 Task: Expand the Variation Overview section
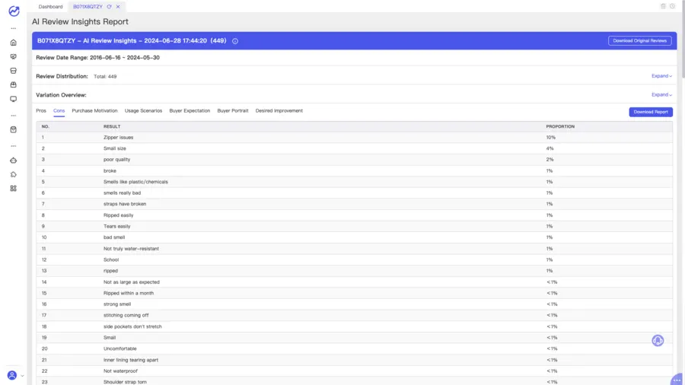(661, 94)
